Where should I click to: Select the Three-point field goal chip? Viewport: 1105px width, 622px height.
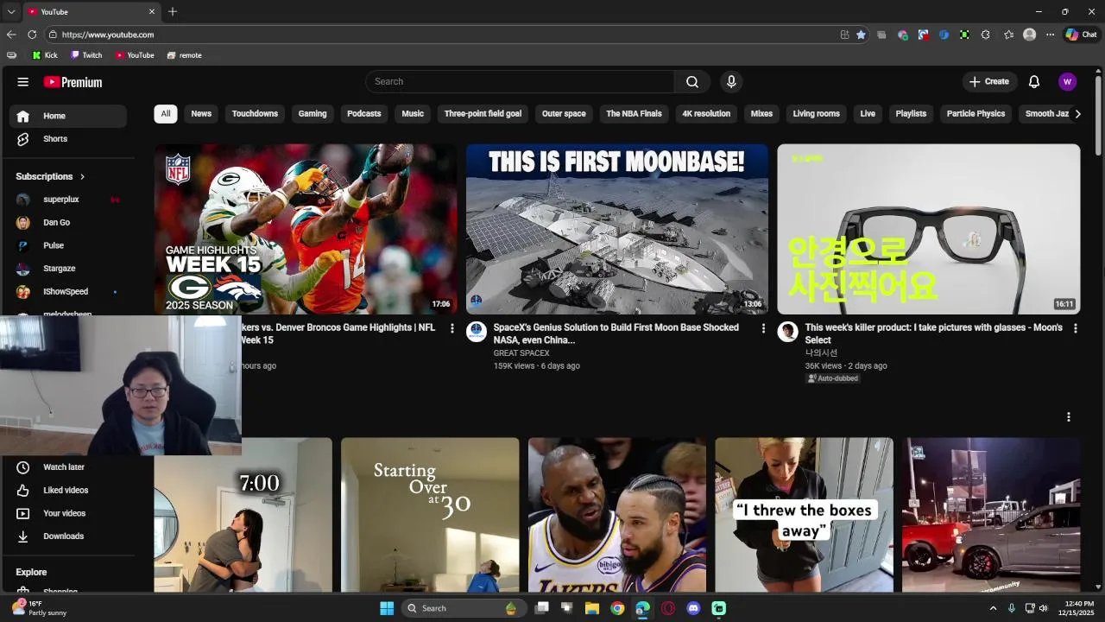(483, 114)
